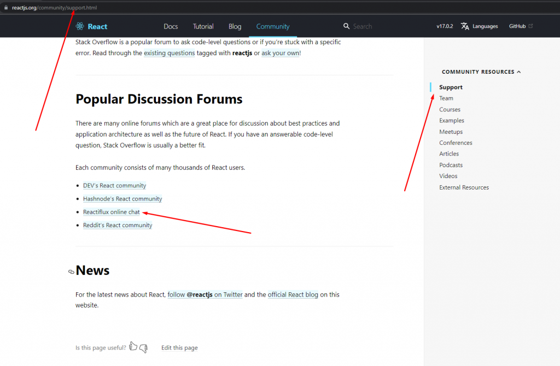Go to Examples in the sidebar
This screenshot has height=366, width=560.
452,121
